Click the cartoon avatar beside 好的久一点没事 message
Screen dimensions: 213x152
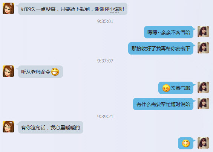click(x=8, y=8)
